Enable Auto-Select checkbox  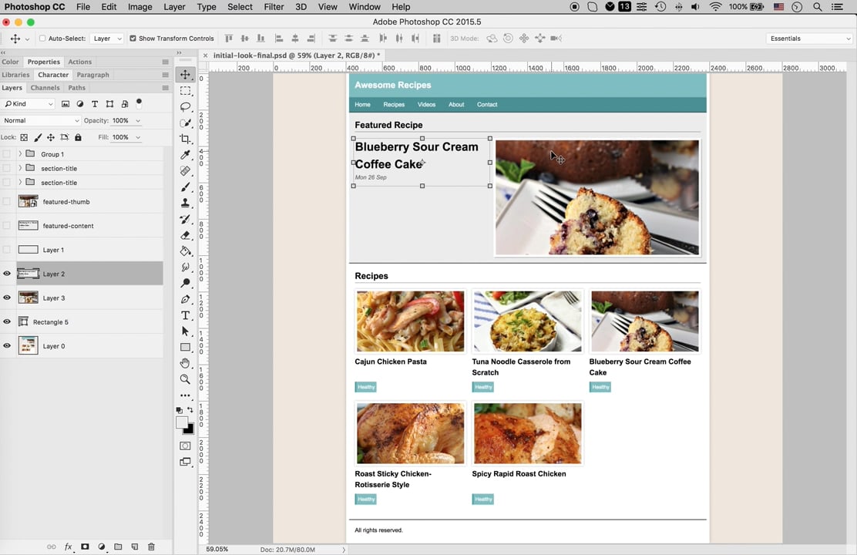coord(42,39)
